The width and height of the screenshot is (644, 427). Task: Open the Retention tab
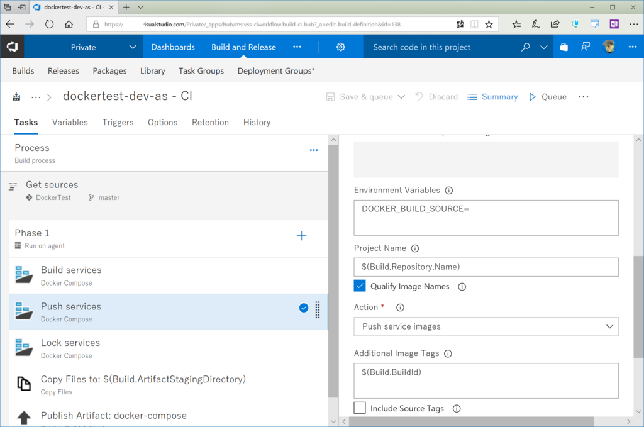210,123
